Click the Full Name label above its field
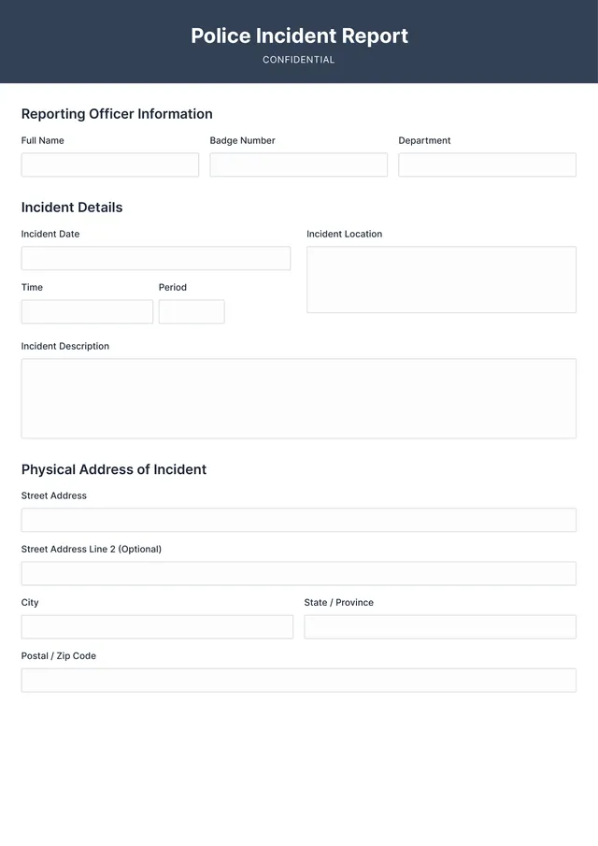This screenshot has height=846, width=598. click(42, 140)
